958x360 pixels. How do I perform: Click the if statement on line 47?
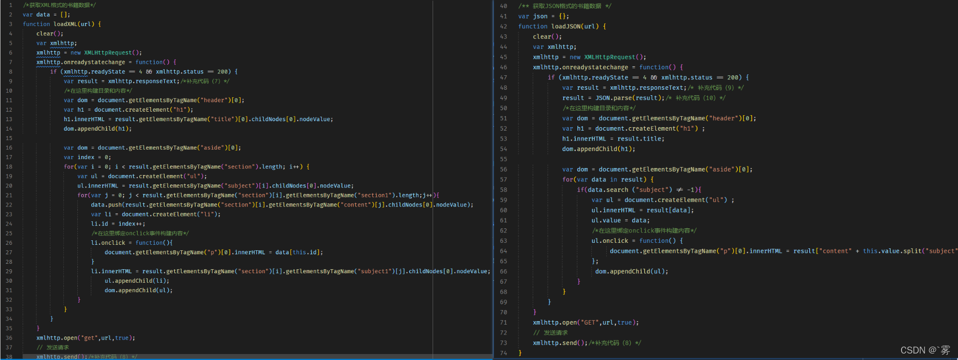[648, 77]
